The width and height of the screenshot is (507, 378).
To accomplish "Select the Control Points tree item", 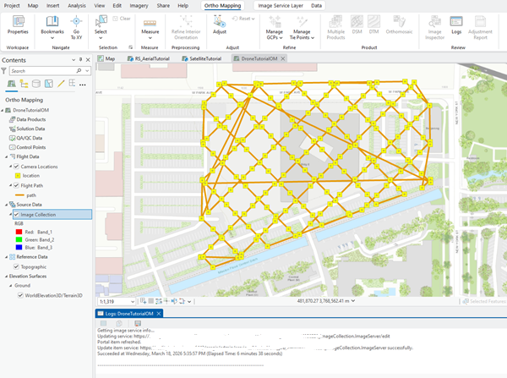I will 31,147.
